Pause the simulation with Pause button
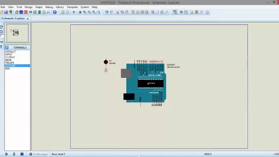The image size is (279, 157). [x=14, y=154]
